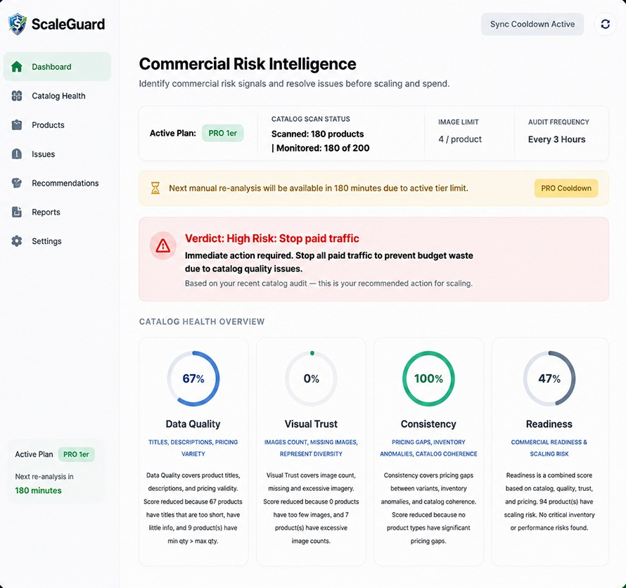626x588 pixels.
Task: Click the "IMAGE LIMIT" label
Action: pos(459,122)
